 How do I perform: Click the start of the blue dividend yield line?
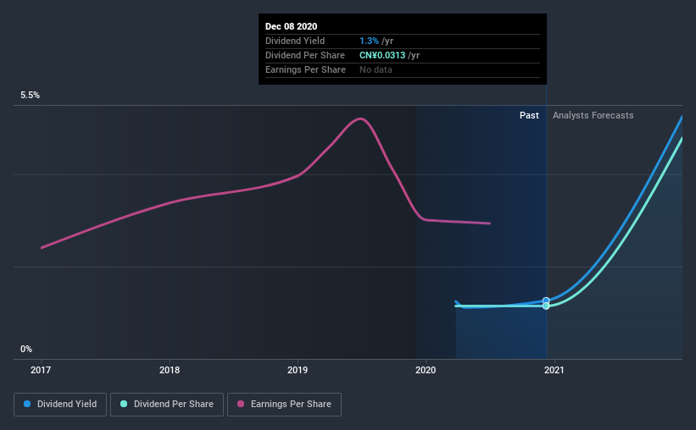tap(457, 302)
